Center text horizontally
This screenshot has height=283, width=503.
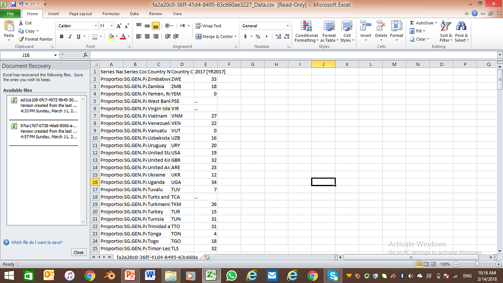point(147,36)
